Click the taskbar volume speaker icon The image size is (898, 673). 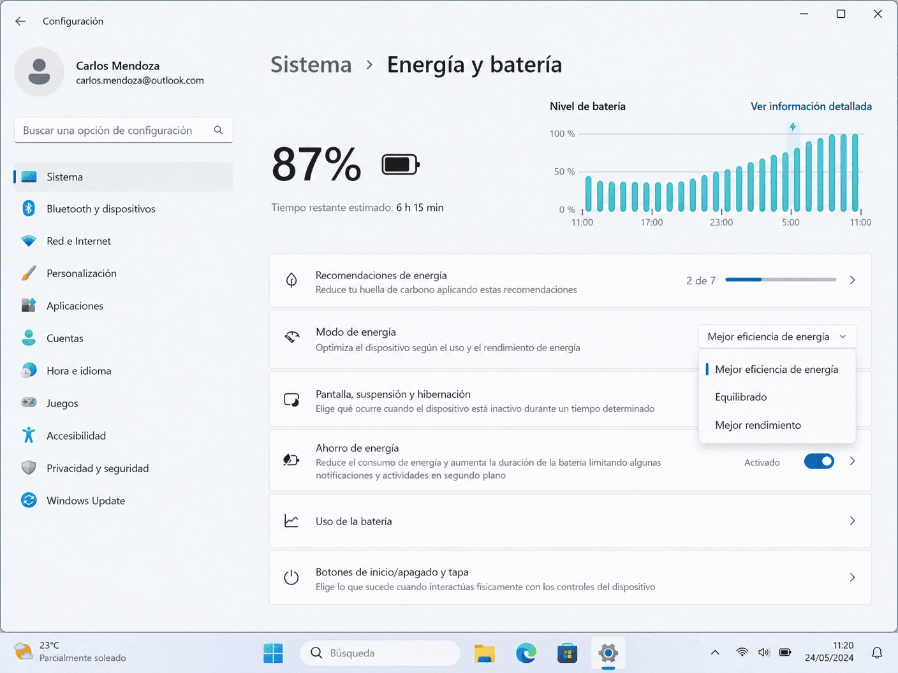pos(763,652)
